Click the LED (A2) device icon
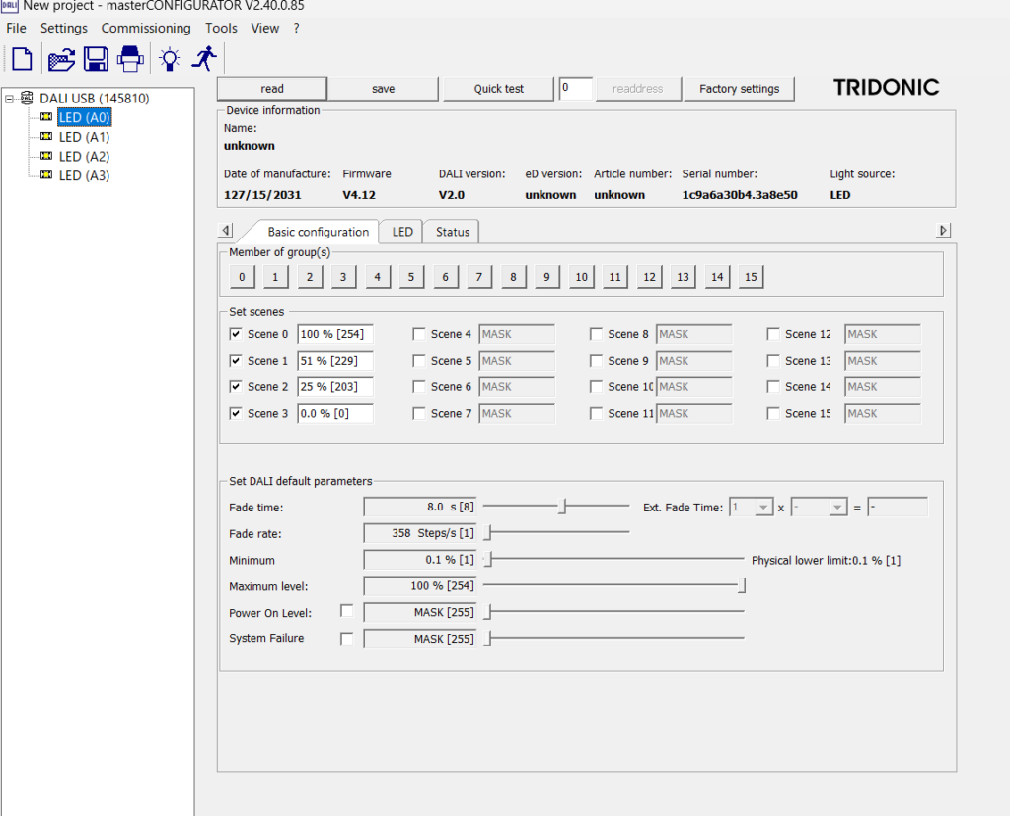The width and height of the screenshot is (1010, 816). tap(46, 156)
